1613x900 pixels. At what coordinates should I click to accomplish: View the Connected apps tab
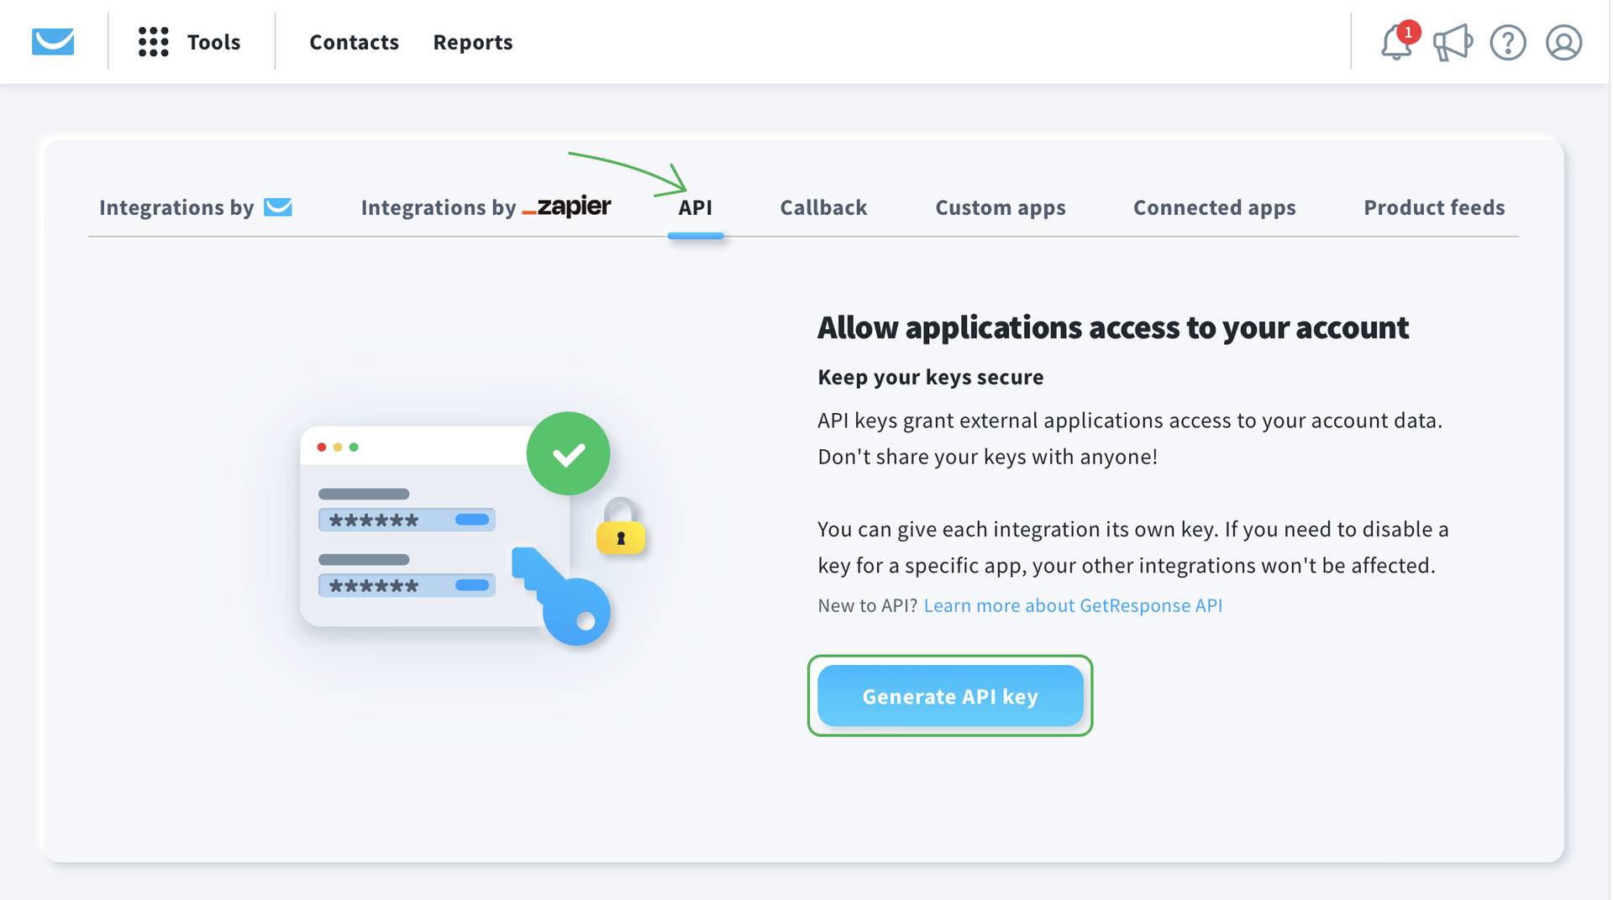point(1214,207)
